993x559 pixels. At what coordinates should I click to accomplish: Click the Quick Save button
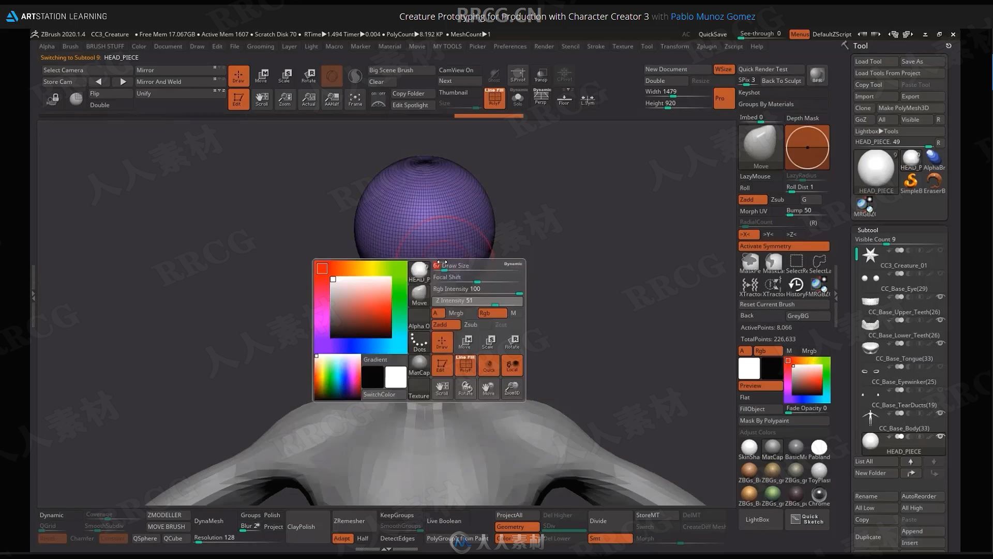[712, 34]
